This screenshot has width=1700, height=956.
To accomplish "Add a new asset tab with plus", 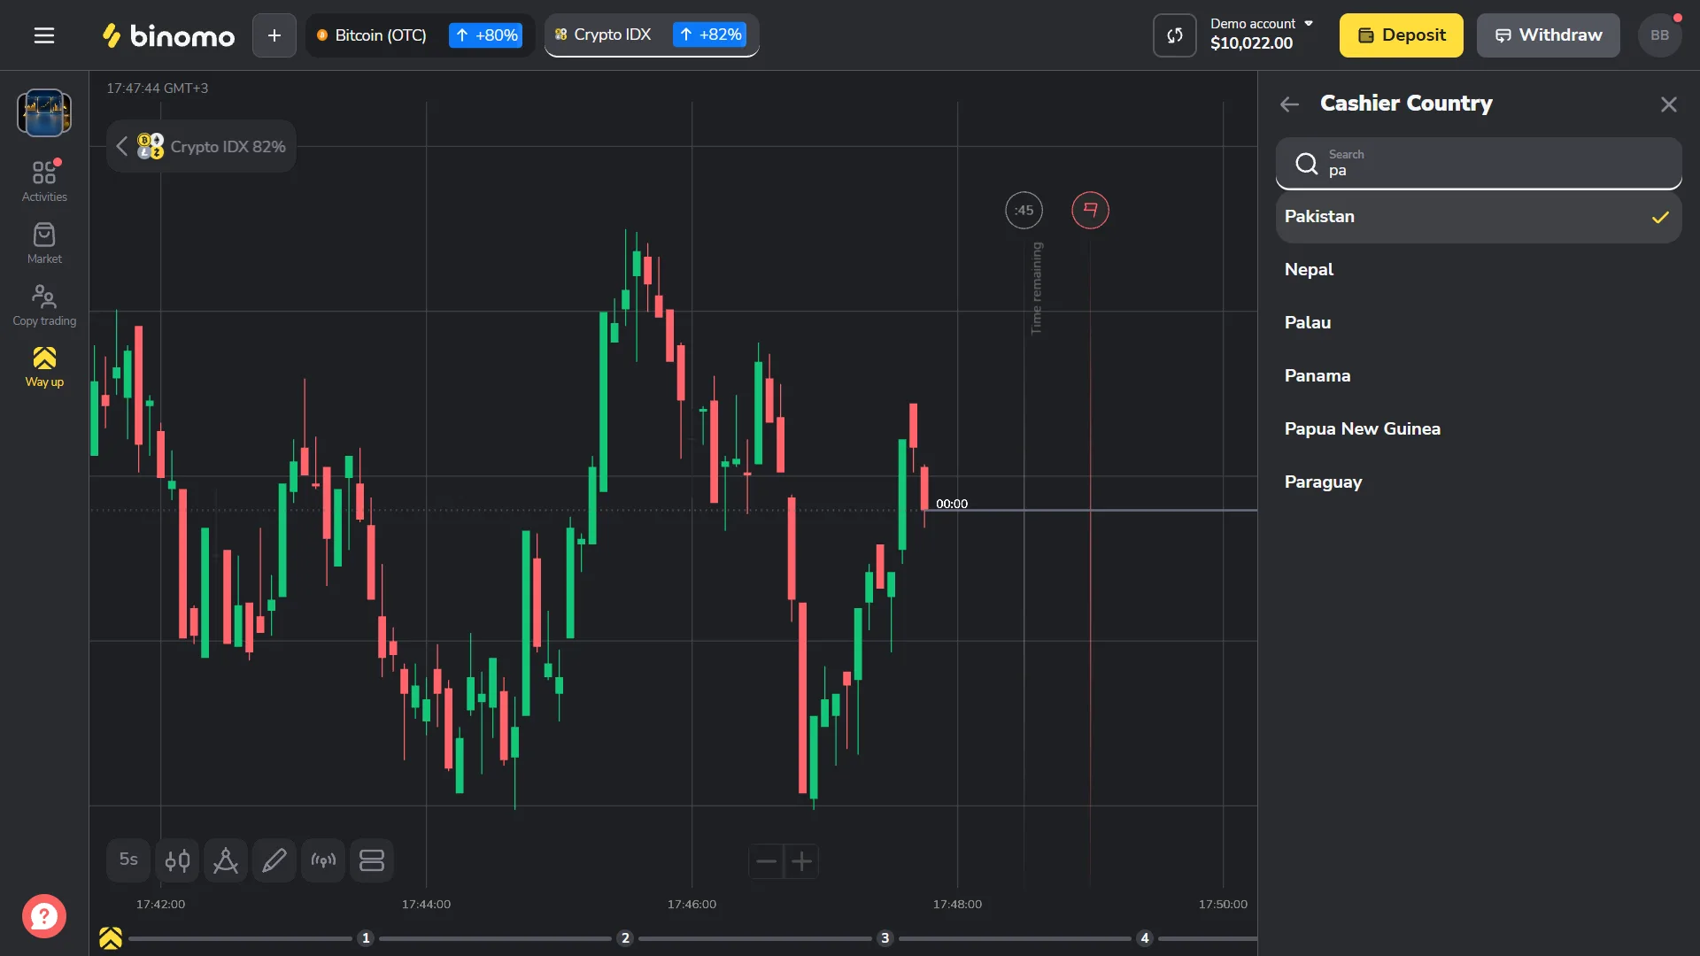I will [274, 35].
